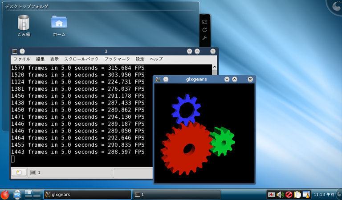This screenshot has width=342, height=200.
Task: Open the top-right desktop toolbox cashew
Action: click(335, 7)
